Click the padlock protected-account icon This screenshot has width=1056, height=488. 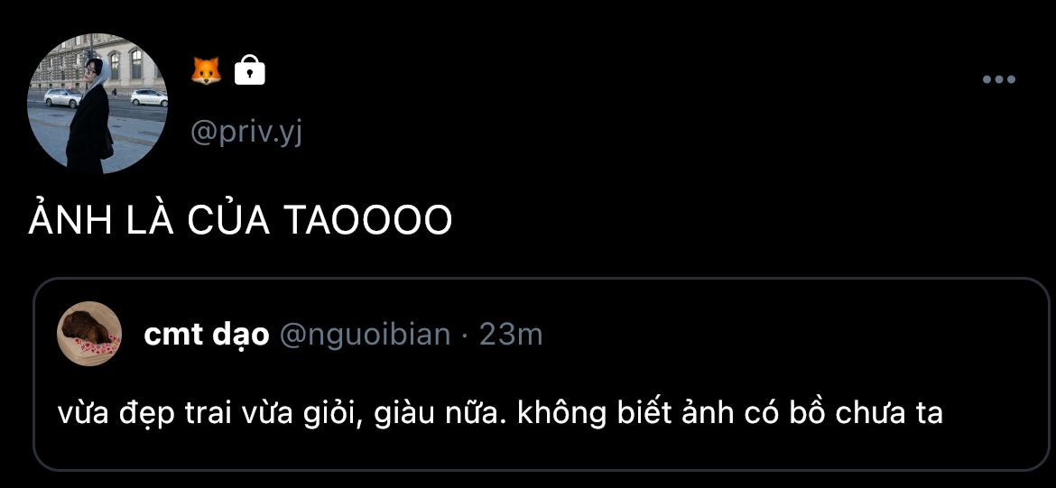(x=249, y=70)
